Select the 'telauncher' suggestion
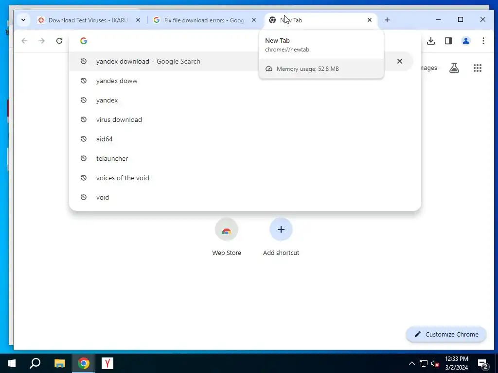Image resolution: width=498 pixels, height=373 pixels. click(245, 158)
